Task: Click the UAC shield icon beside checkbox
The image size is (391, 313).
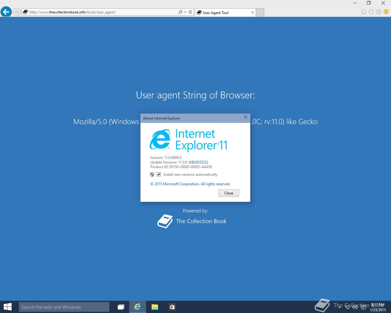Action: [x=152, y=175]
